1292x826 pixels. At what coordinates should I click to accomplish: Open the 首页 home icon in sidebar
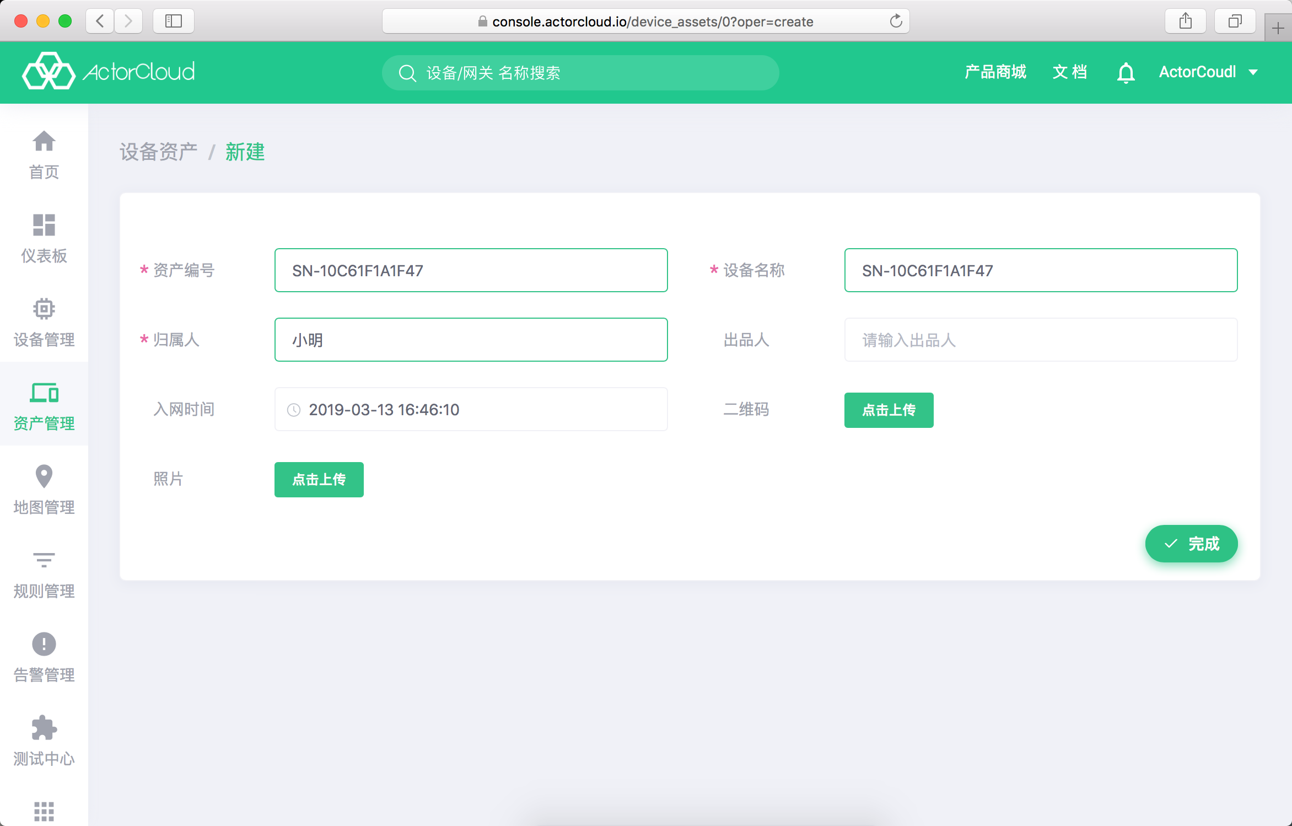click(44, 141)
